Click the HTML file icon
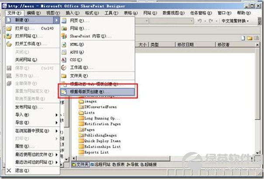This screenshot has height=179, width=264. 64,45
